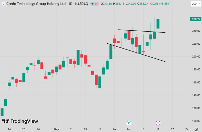
Task: Click the 240.00 price axis label
Action: [x=196, y=31]
